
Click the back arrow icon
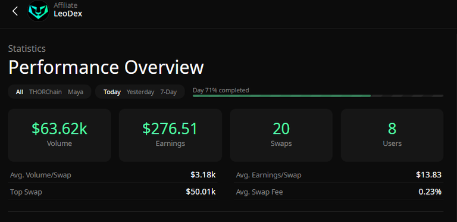(x=15, y=11)
